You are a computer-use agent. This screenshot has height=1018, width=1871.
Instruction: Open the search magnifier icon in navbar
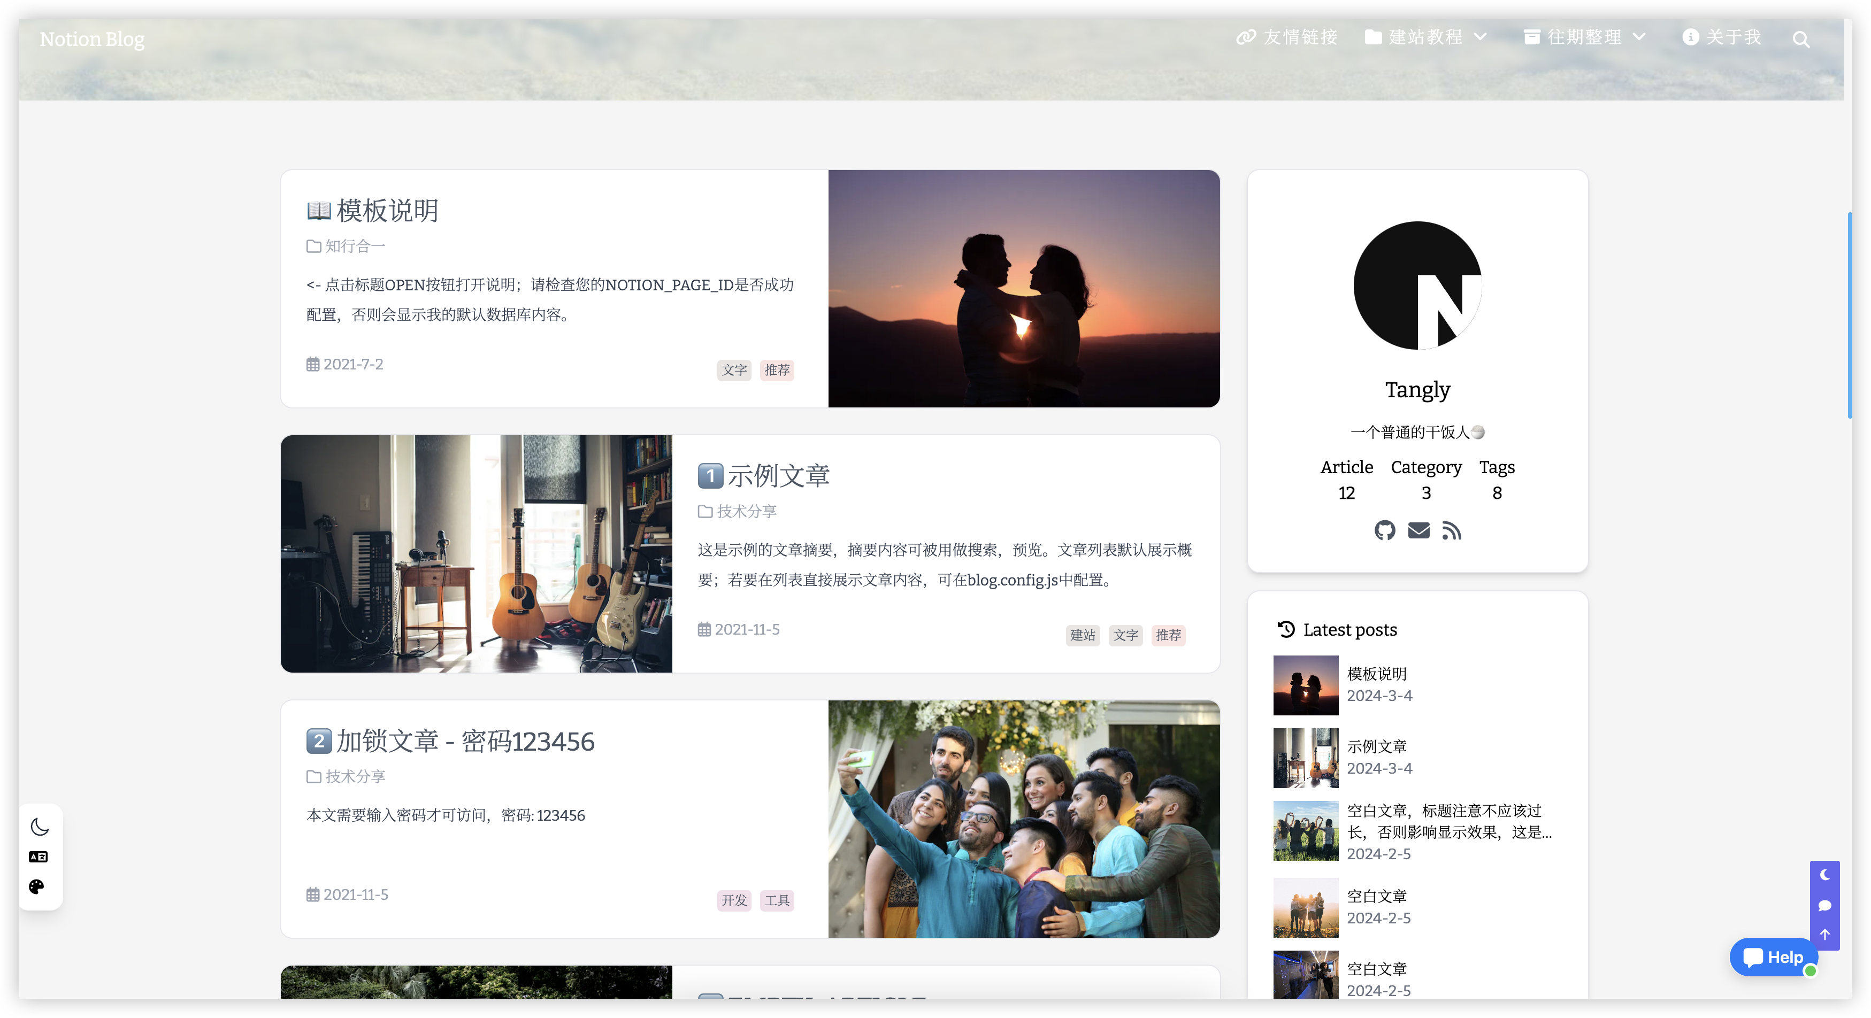[1800, 39]
